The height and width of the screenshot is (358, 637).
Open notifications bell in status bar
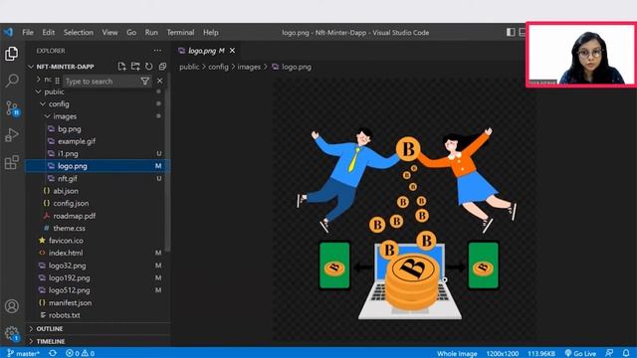(626, 353)
